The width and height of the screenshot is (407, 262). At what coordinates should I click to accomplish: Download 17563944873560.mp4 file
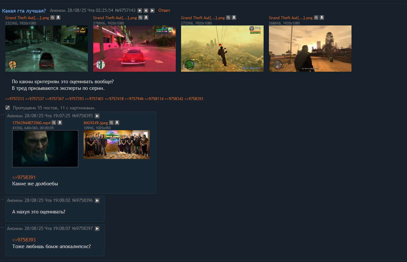[60, 123]
